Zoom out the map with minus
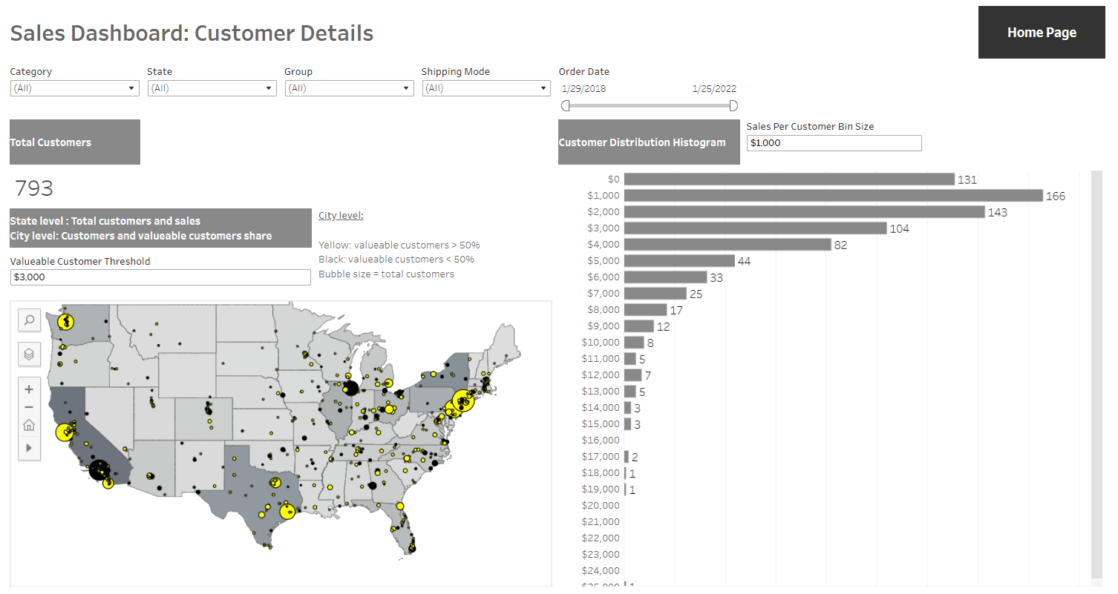Image resolution: width=1118 pixels, height=594 pixels. click(x=29, y=407)
